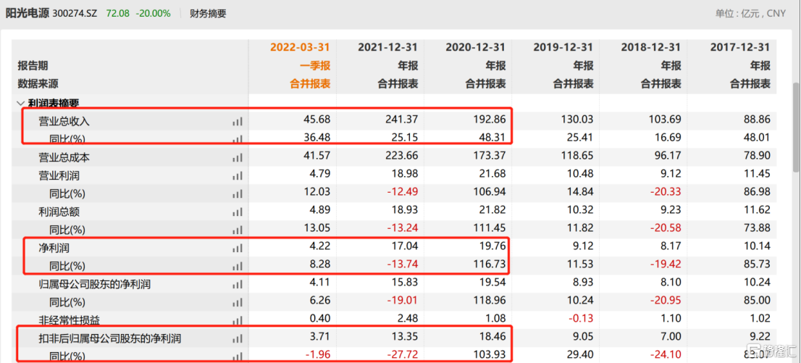801x363 pixels.
Task: Click revenue value 130.03
Action: pos(578,120)
